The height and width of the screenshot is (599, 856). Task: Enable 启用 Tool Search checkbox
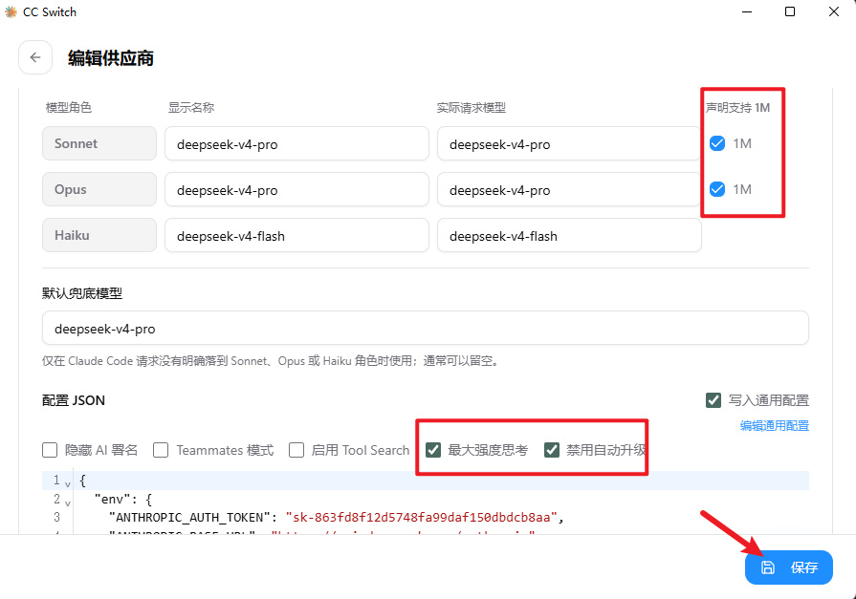coord(296,450)
